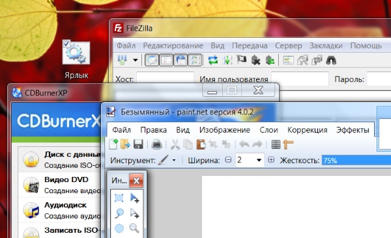This screenshot has width=391, height=238.
Task: Select Move Selection tool in paint.net
Action: coord(134,213)
